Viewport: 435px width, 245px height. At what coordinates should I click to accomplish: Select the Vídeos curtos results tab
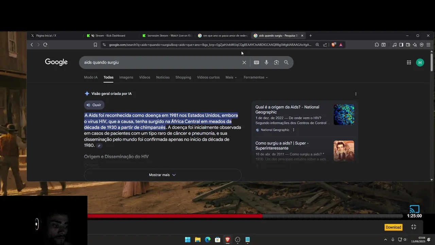(208, 77)
